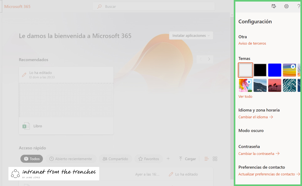Click 'Ayer a las 16:...' in the file list

click(x=147, y=174)
